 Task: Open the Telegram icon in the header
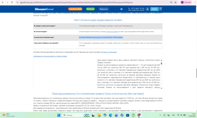click(147, 9)
